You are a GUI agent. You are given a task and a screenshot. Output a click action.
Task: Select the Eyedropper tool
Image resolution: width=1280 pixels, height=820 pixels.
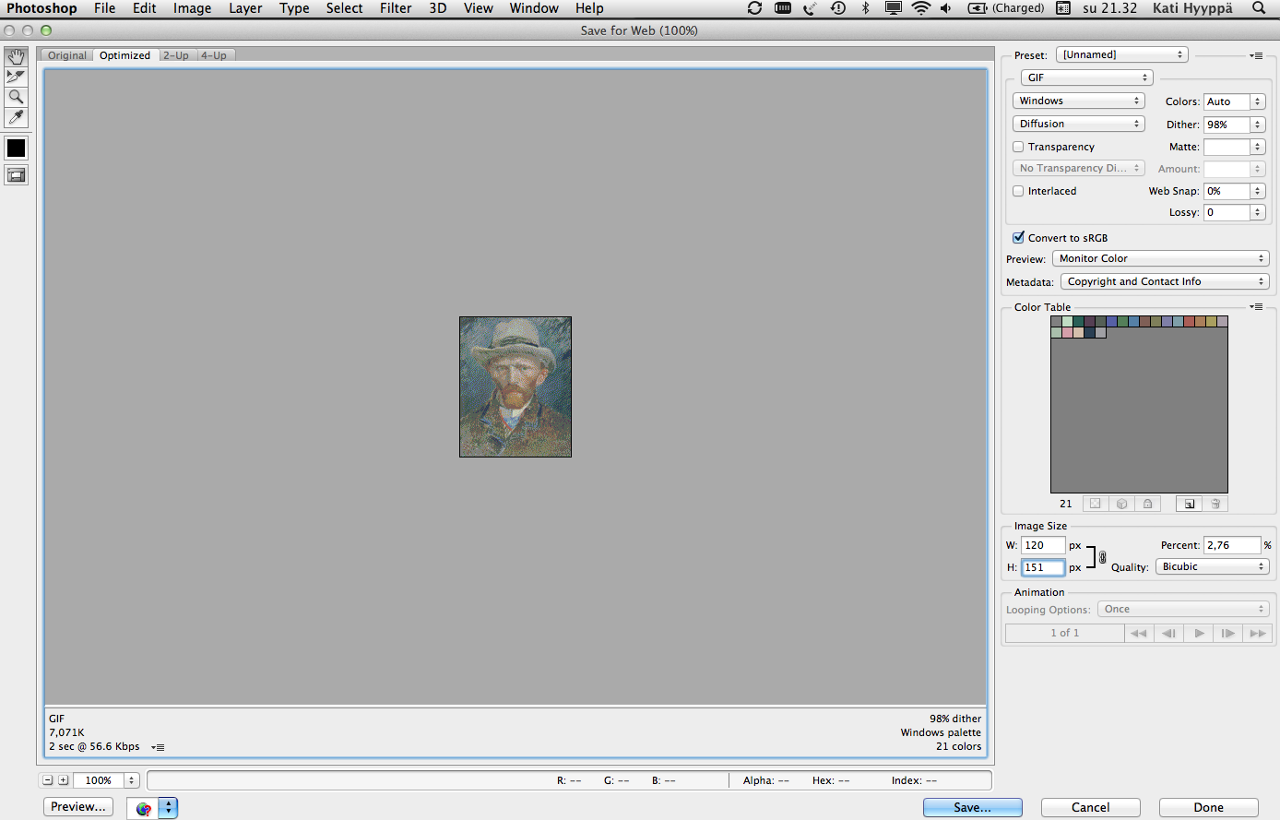pyautogui.click(x=16, y=117)
